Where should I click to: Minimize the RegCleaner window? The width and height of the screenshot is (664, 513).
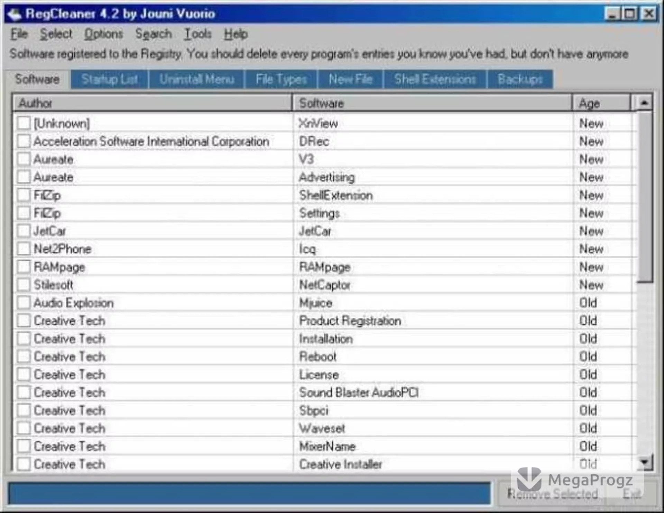612,14
